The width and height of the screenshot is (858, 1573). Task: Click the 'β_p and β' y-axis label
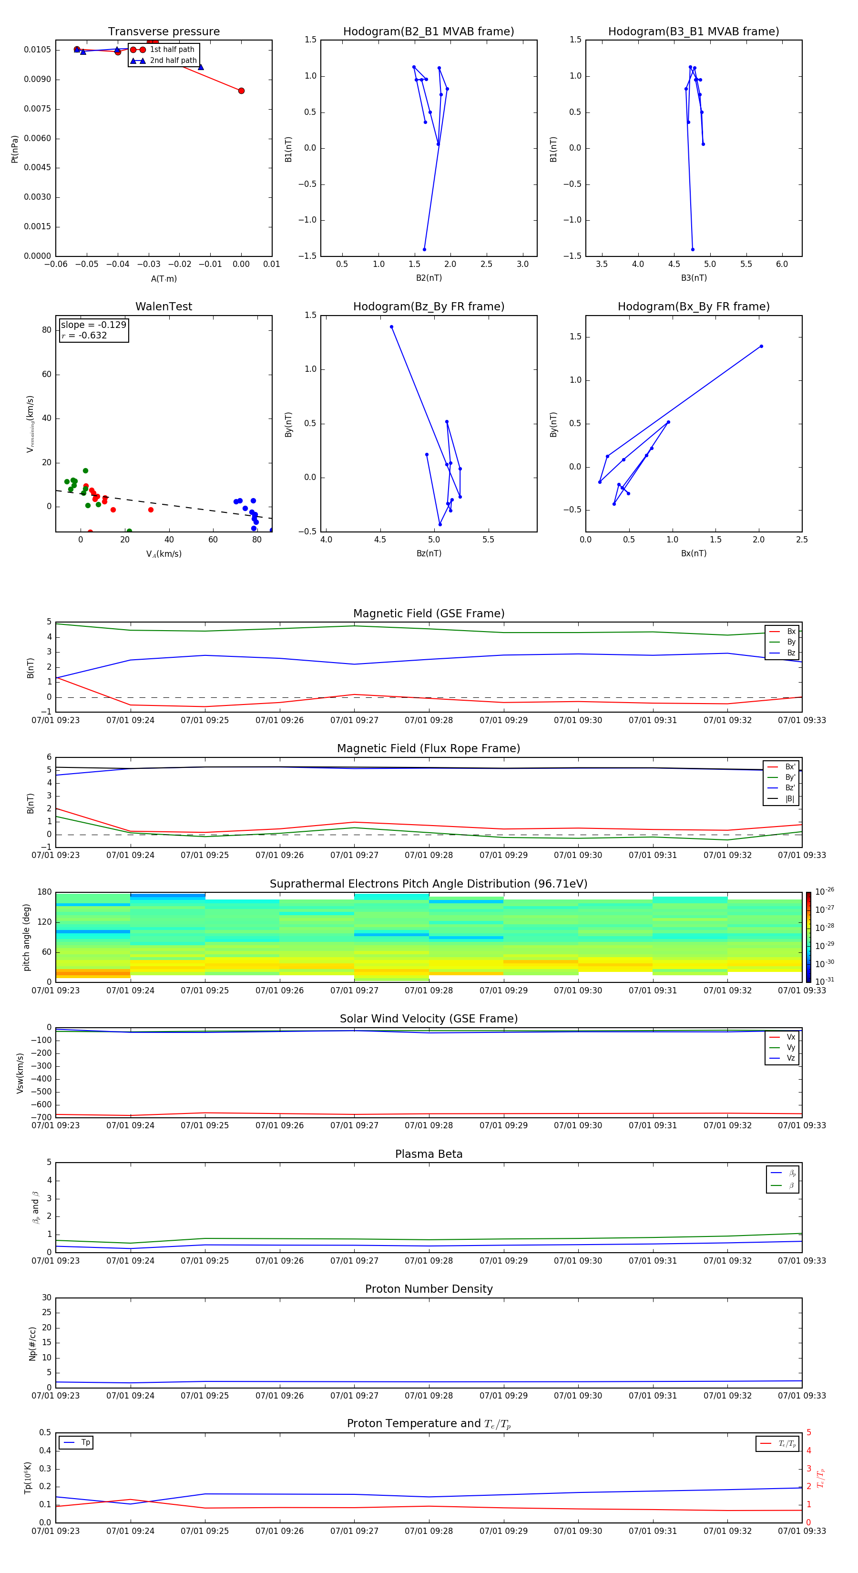tap(35, 1207)
